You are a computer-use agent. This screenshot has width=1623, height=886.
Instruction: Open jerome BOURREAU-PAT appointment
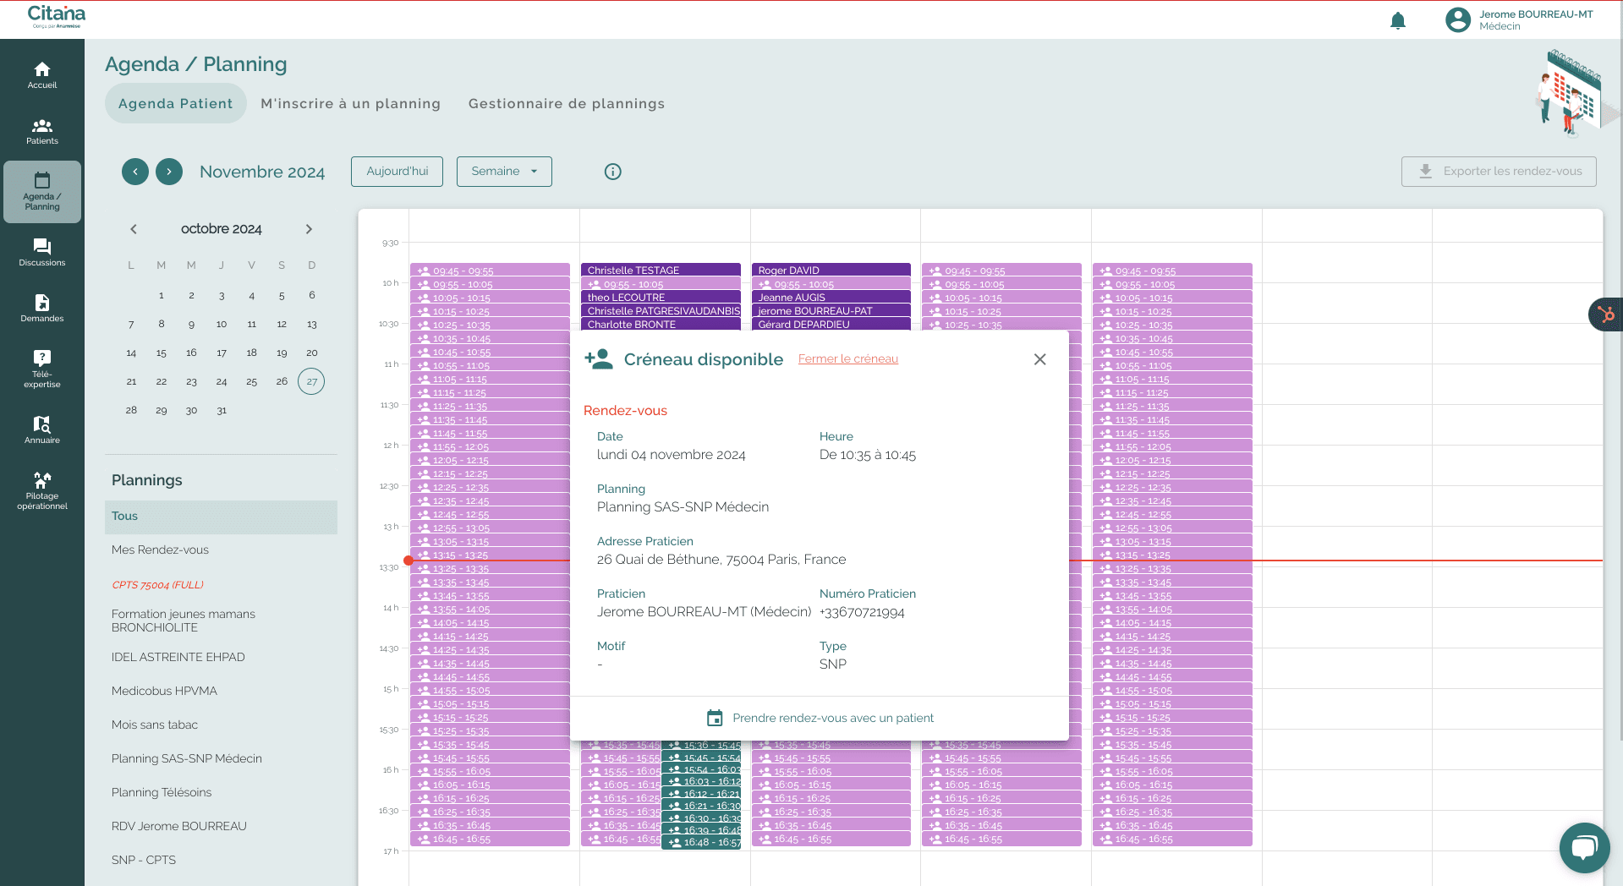tap(831, 311)
